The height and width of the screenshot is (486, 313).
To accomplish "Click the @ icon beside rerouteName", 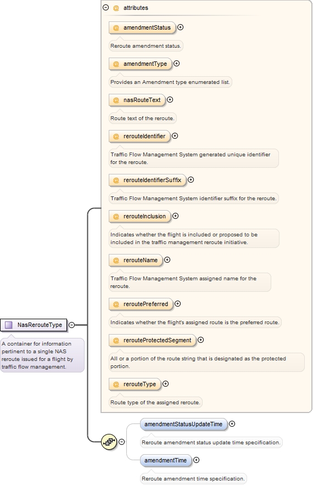I will tap(116, 261).
